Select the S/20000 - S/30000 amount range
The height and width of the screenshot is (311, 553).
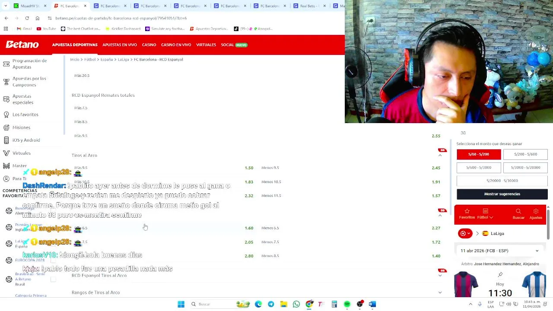pos(502,181)
